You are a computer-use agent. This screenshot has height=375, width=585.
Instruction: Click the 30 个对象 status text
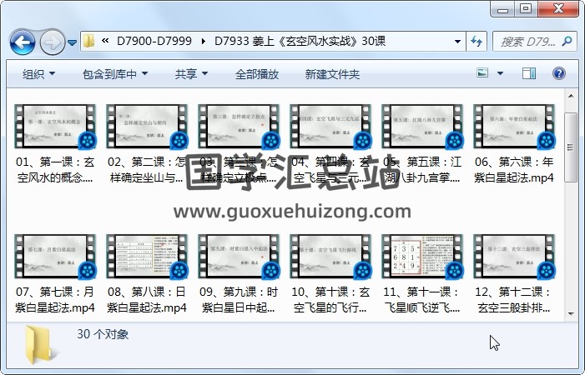coord(103,334)
